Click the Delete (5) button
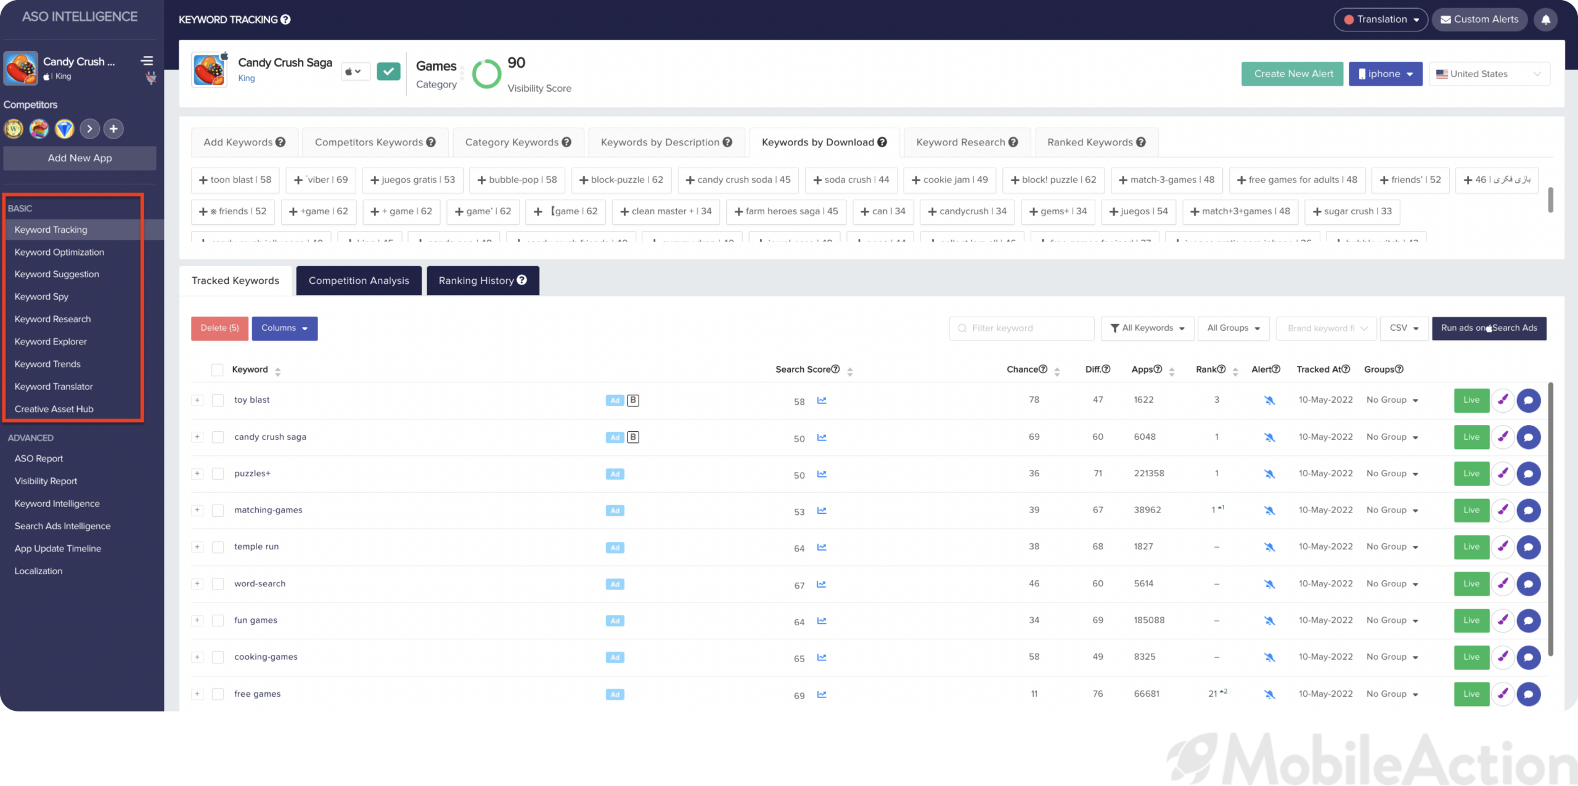Image resolution: width=1578 pixels, height=786 pixels. pyautogui.click(x=219, y=328)
